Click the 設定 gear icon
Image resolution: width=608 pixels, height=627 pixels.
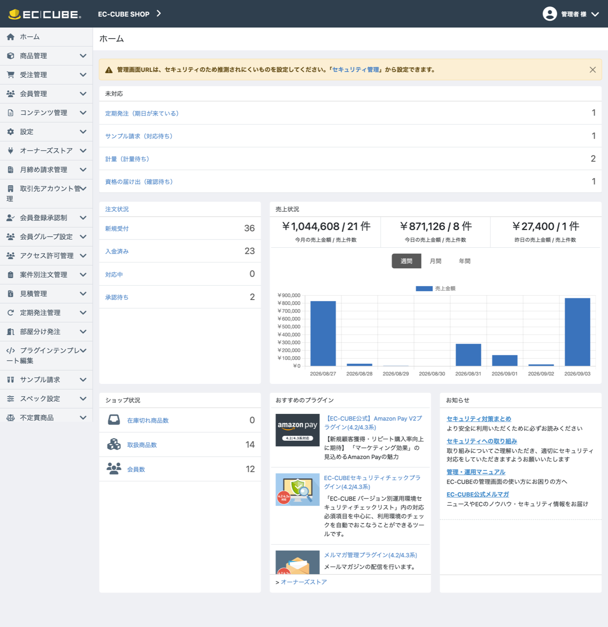(10, 132)
